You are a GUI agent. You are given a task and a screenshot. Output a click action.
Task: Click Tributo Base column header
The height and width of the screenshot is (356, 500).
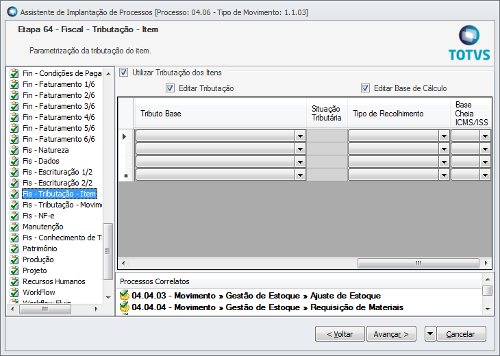[x=221, y=114]
